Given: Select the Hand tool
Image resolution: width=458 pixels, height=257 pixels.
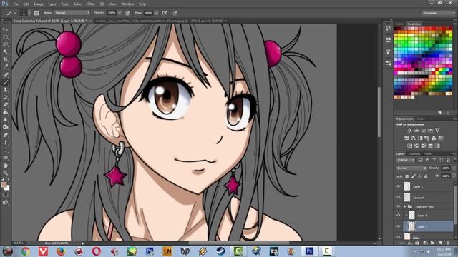Looking at the screenshot, I should click(5, 166).
